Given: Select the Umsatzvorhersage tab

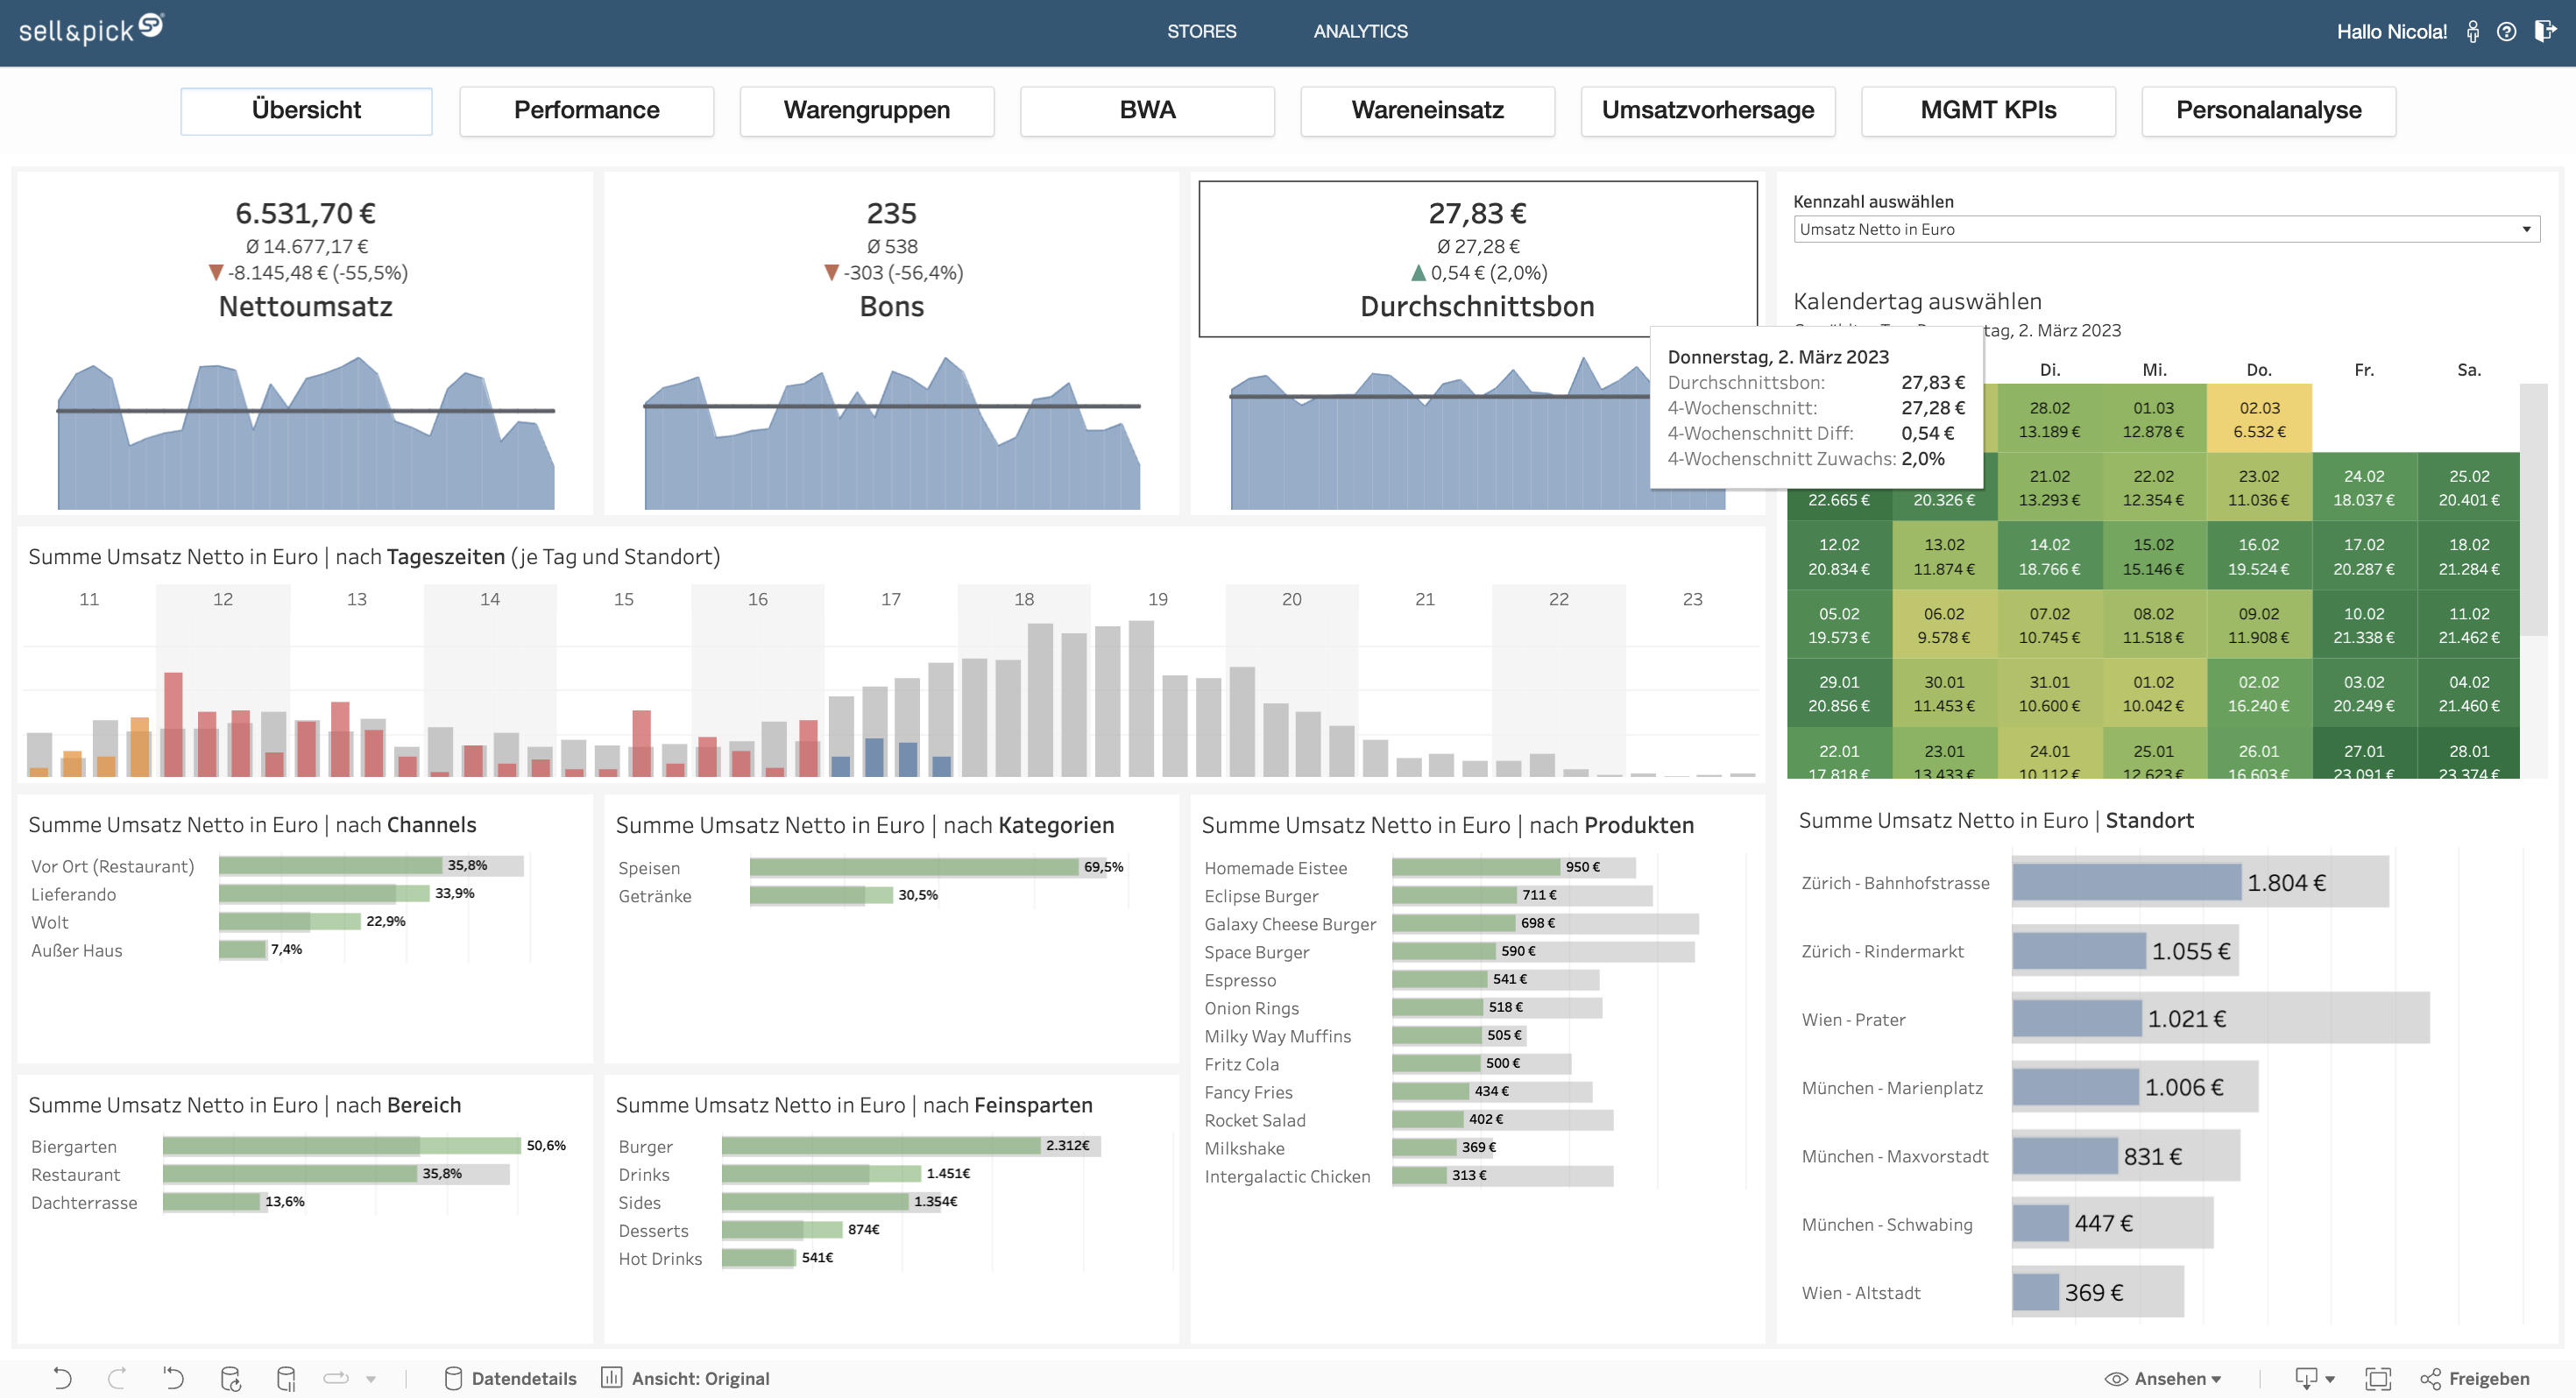Looking at the screenshot, I should pyautogui.click(x=1708, y=110).
